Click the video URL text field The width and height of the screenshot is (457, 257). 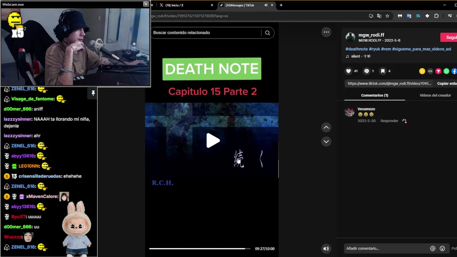tap(389, 84)
